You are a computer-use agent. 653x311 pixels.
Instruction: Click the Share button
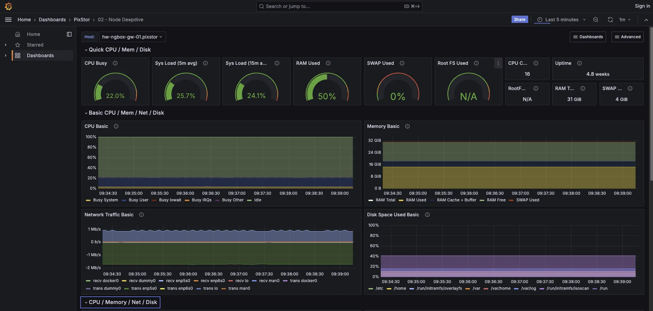pos(520,20)
